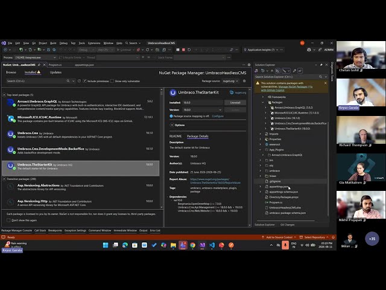386x290 pixels.
Task: Restart the debug session icon
Action: tap(189, 50)
